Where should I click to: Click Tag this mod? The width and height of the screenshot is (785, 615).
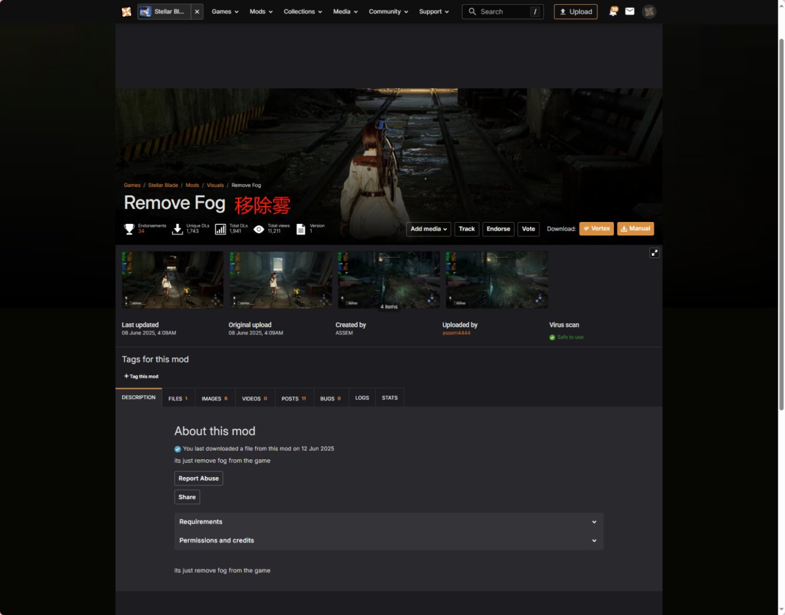tap(141, 376)
